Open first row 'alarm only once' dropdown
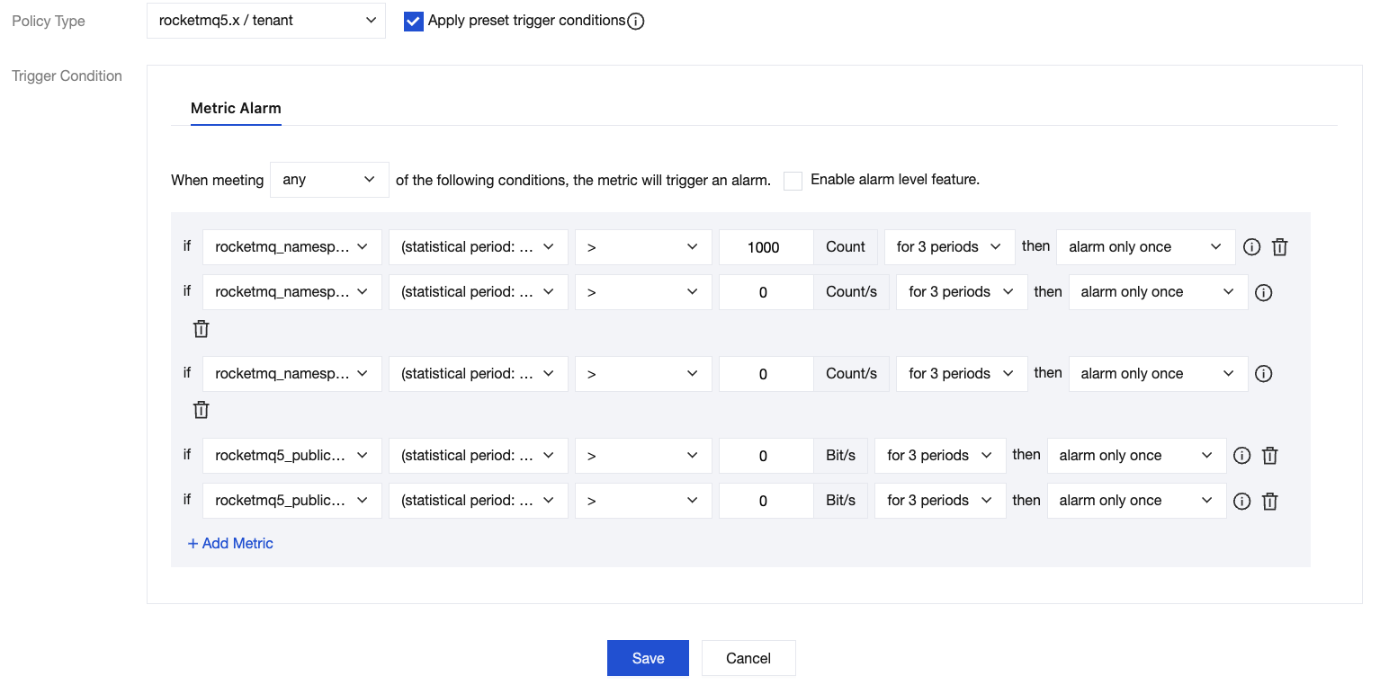Image resolution: width=1380 pixels, height=685 pixels. pyautogui.click(x=1144, y=247)
